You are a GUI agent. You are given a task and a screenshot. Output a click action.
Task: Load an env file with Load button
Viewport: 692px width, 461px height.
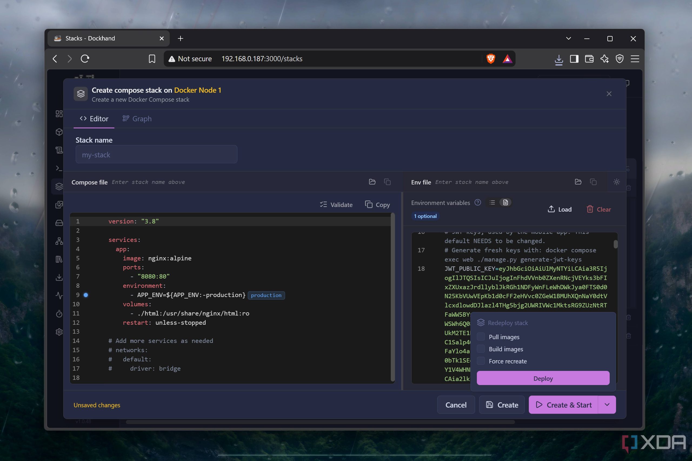point(560,209)
